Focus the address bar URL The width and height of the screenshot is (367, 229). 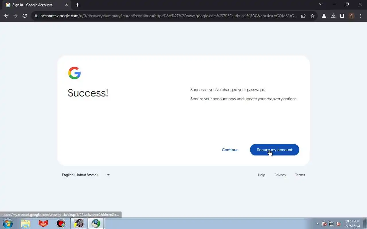tap(169, 16)
